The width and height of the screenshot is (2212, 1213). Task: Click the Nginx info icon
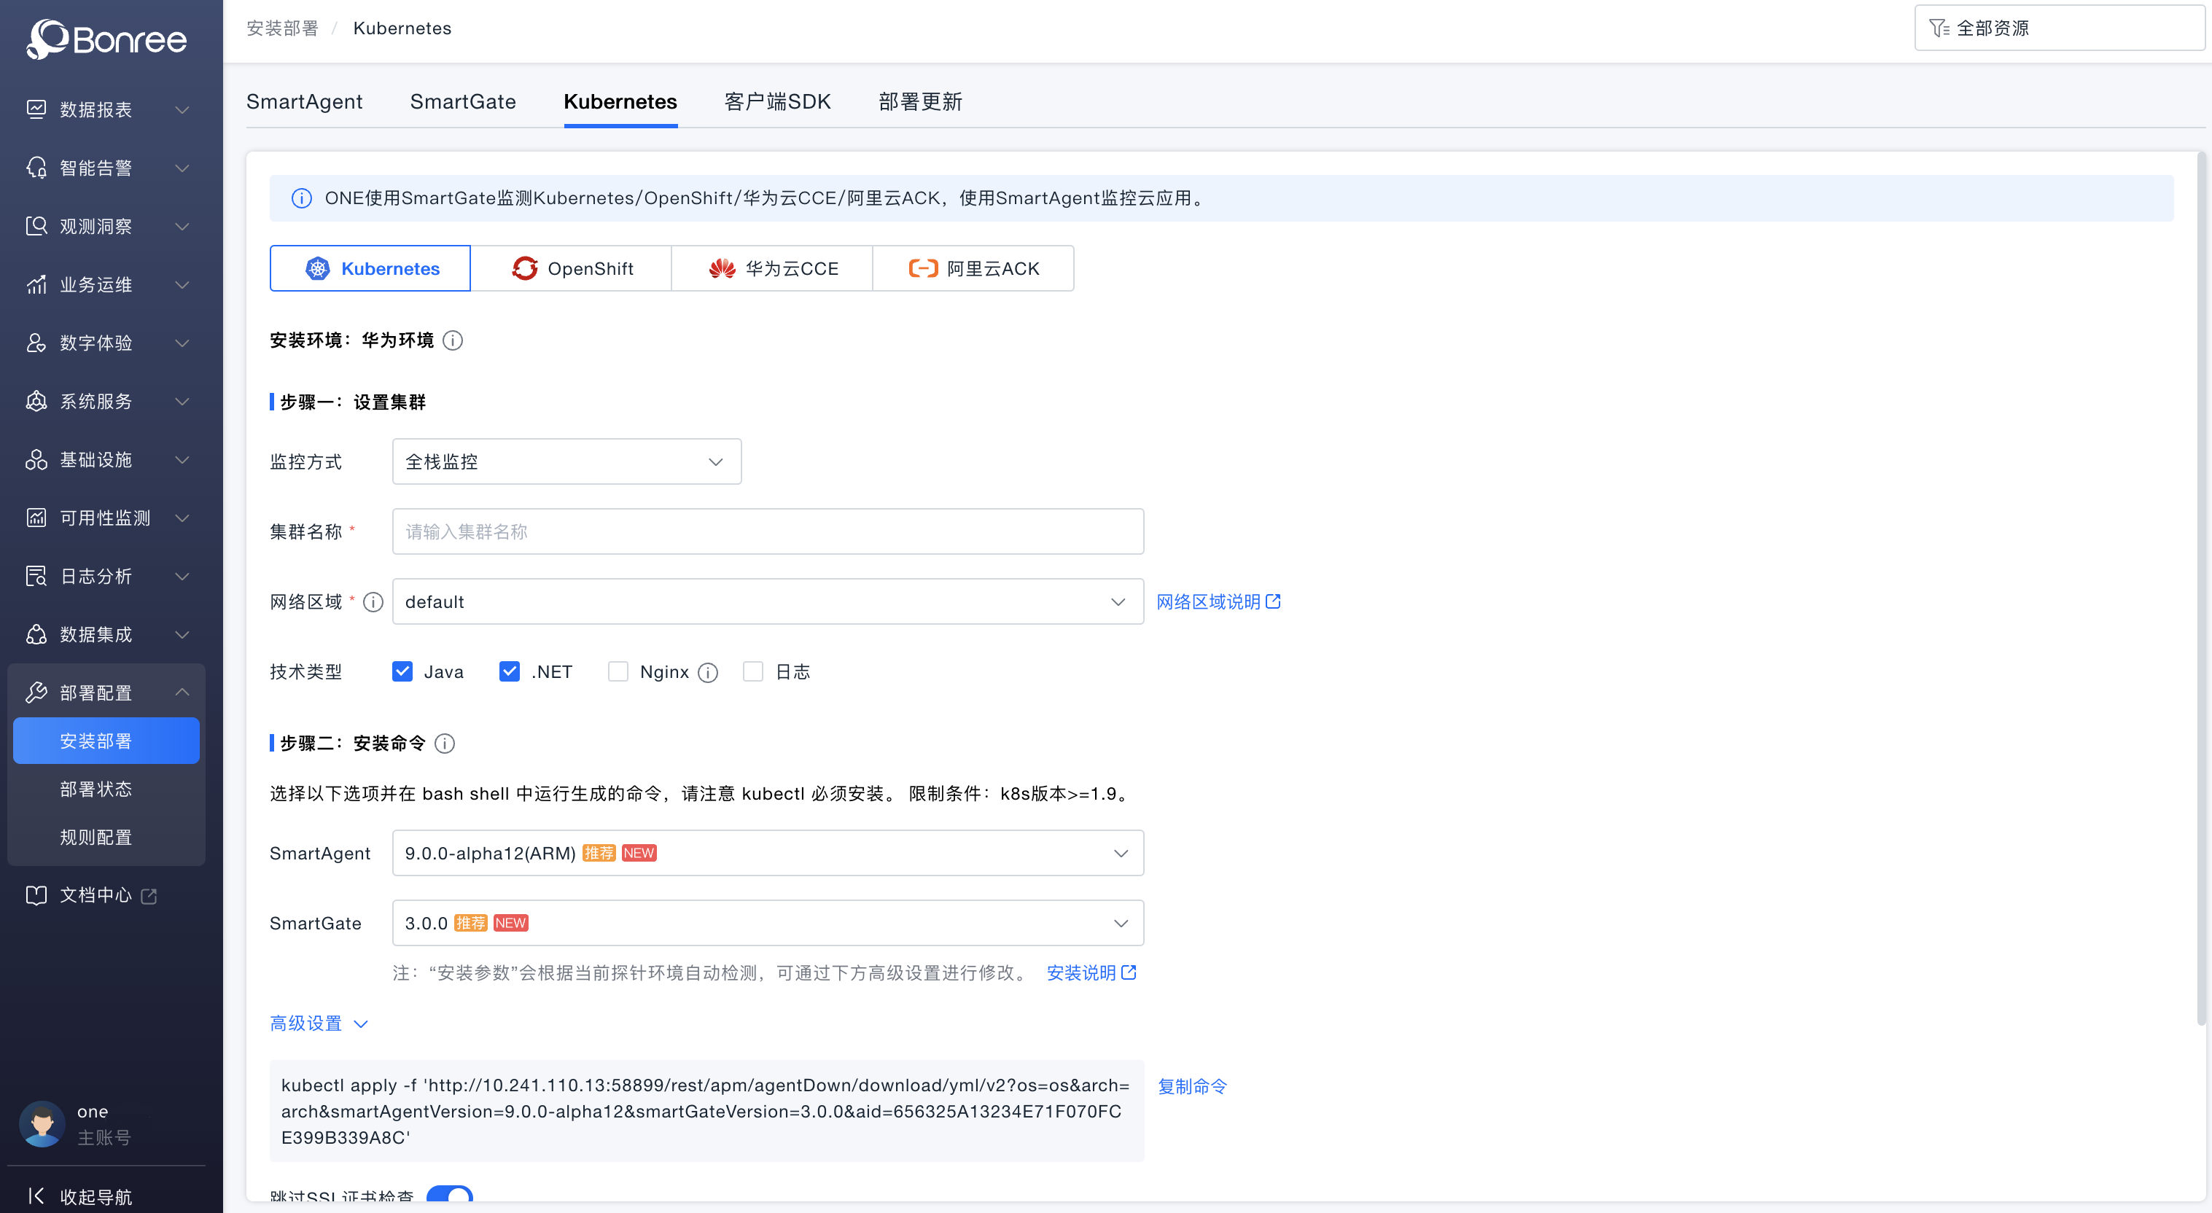708,672
